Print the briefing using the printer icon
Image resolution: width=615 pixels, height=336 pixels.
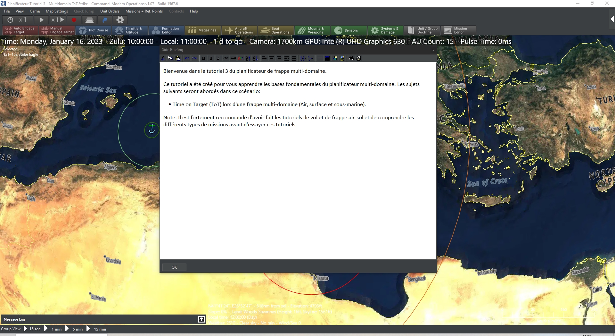click(359, 58)
